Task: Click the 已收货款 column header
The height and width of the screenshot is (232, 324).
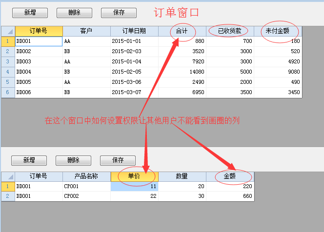Action: point(230,31)
